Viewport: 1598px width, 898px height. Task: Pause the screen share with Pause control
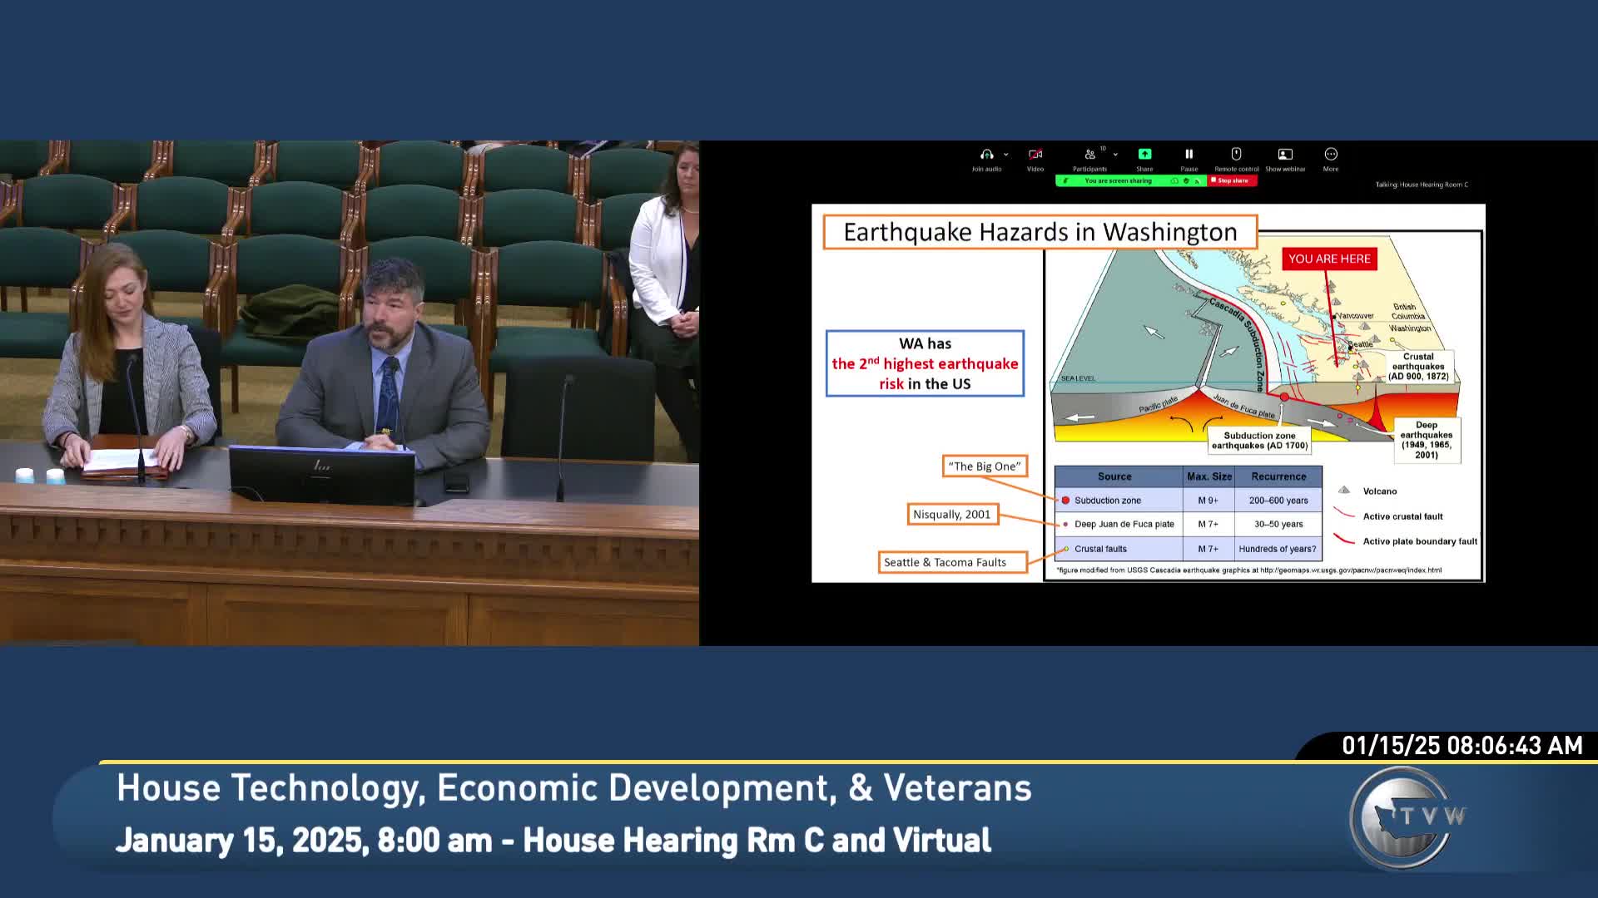pyautogui.click(x=1189, y=153)
